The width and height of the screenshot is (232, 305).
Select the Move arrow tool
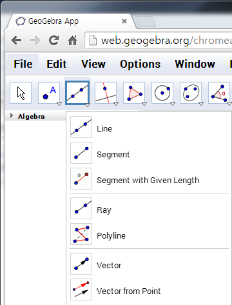[x=21, y=93]
